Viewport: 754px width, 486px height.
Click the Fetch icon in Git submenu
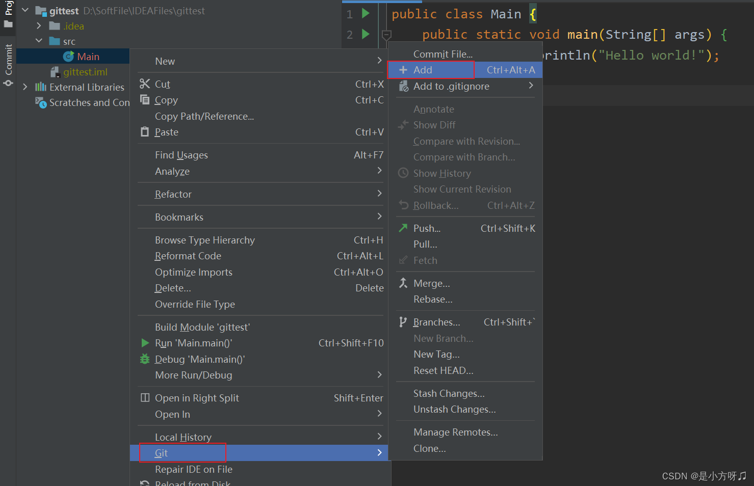(403, 260)
